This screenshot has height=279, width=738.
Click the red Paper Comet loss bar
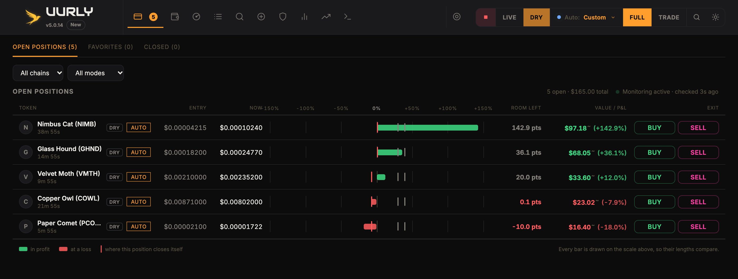[x=370, y=227]
